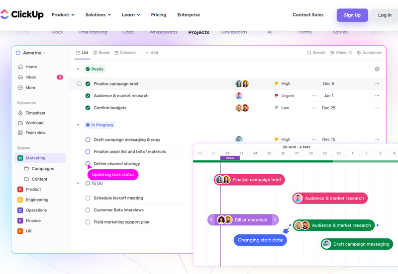Click the Inbox icon in sidebar

(x=20, y=77)
